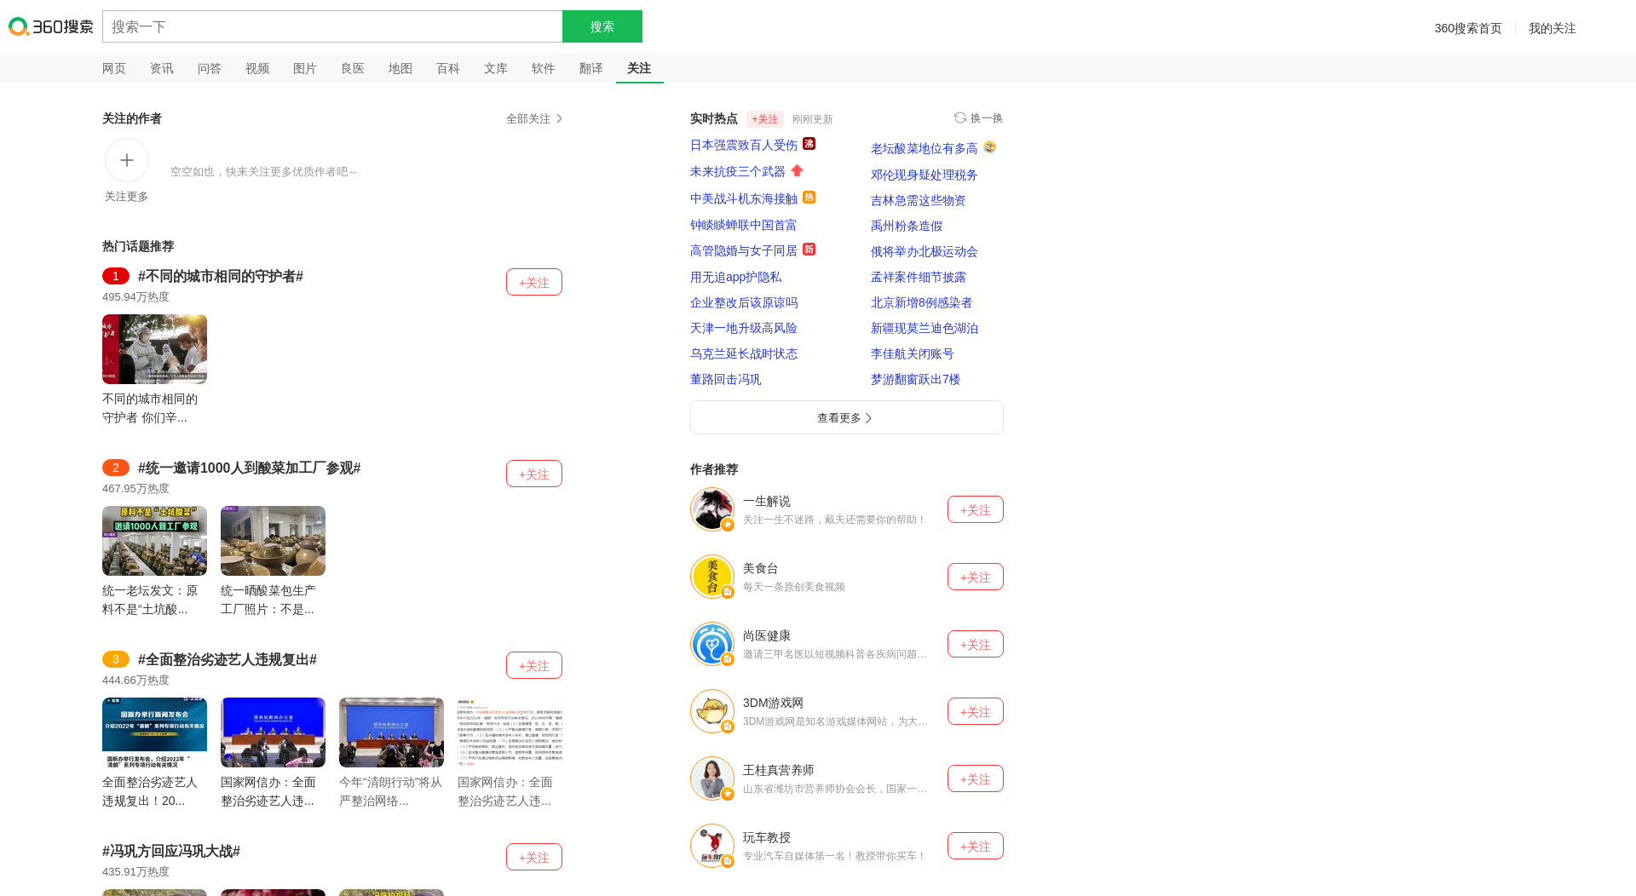Switch to the 良医 tab
The width and height of the screenshot is (1636, 896).
pos(353,68)
